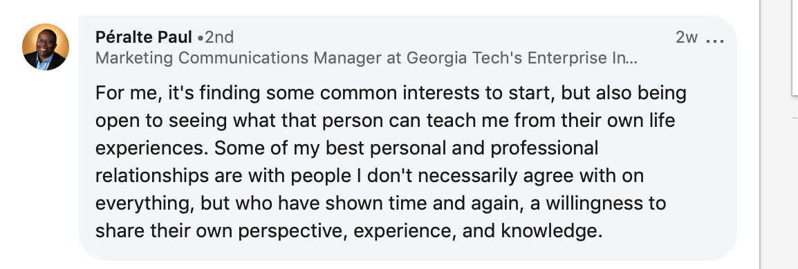
Task: Click the comment line starting "For me"
Action: tap(391, 93)
